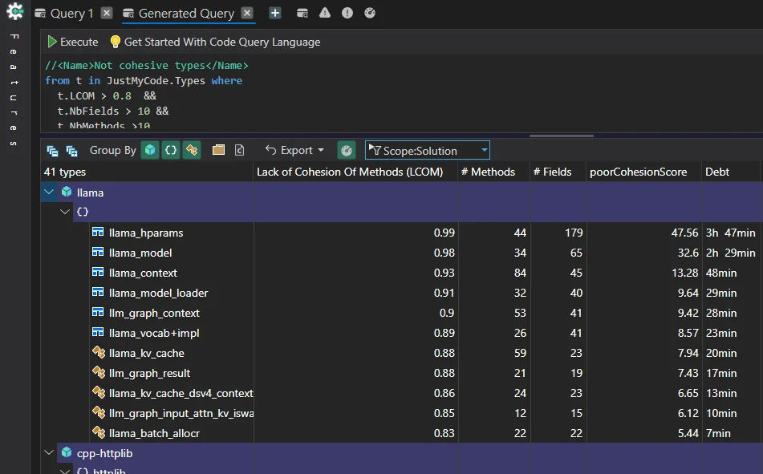The height and width of the screenshot is (474, 763).
Task: Click the lightbulb icon for getting started
Action: coord(115,42)
